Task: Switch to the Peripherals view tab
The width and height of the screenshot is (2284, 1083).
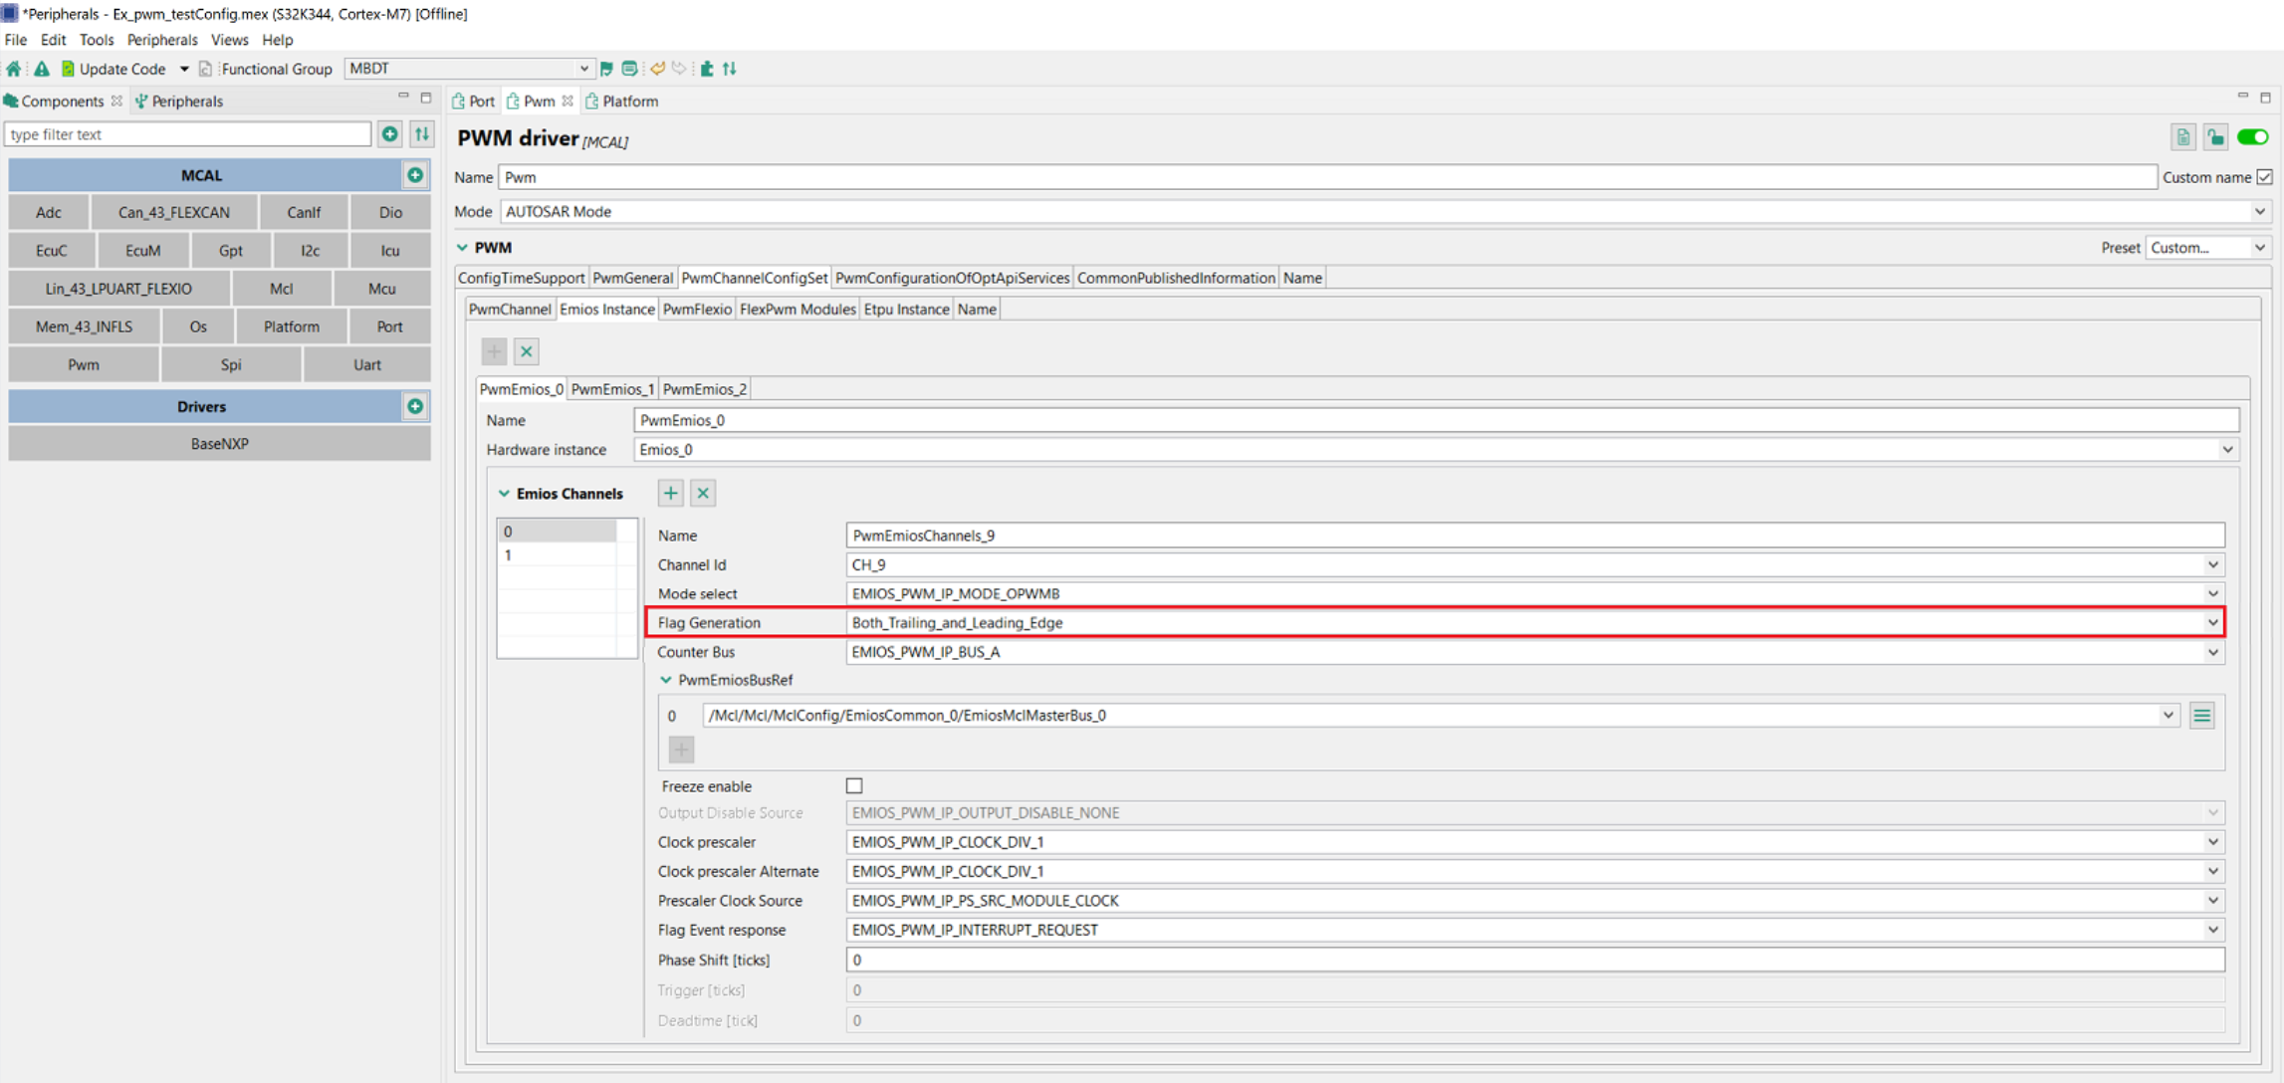Action: tap(179, 102)
